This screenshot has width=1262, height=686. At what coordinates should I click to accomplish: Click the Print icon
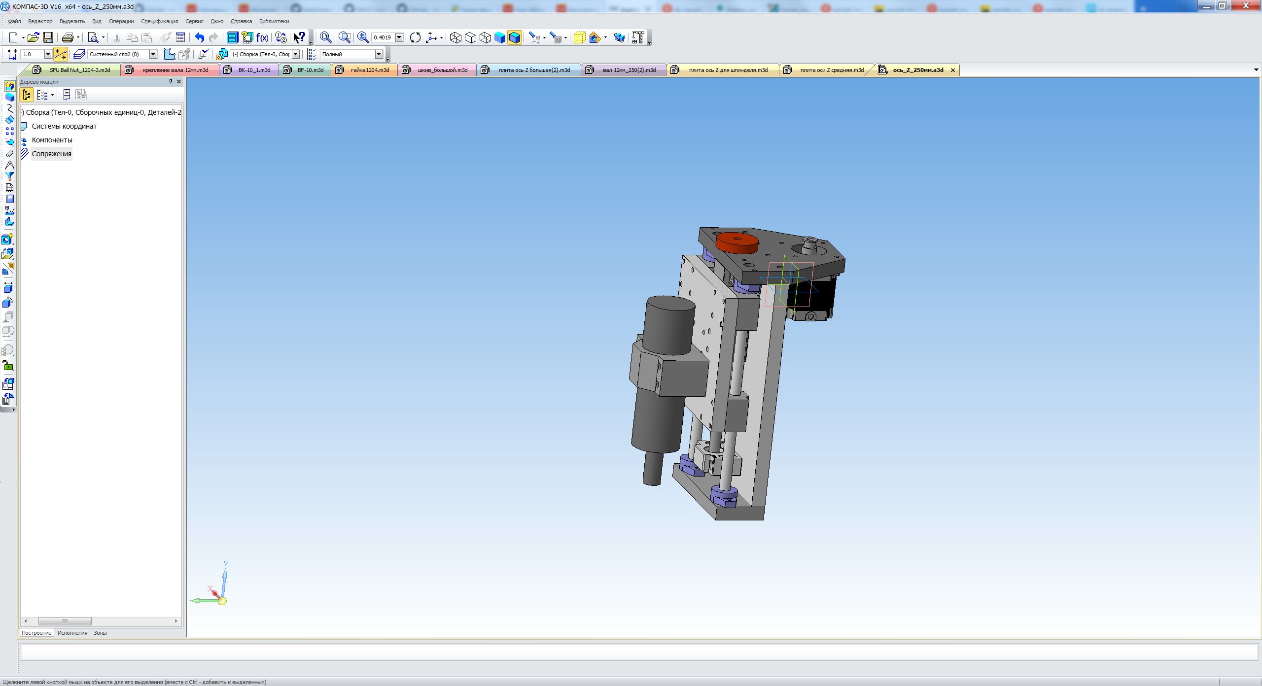(68, 37)
